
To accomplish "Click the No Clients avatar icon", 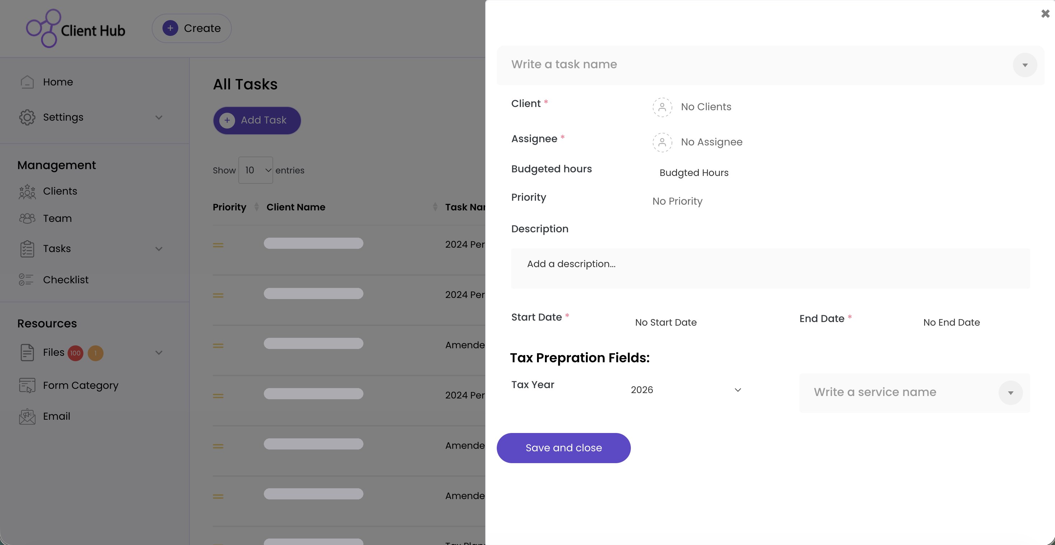I will coord(662,107).
